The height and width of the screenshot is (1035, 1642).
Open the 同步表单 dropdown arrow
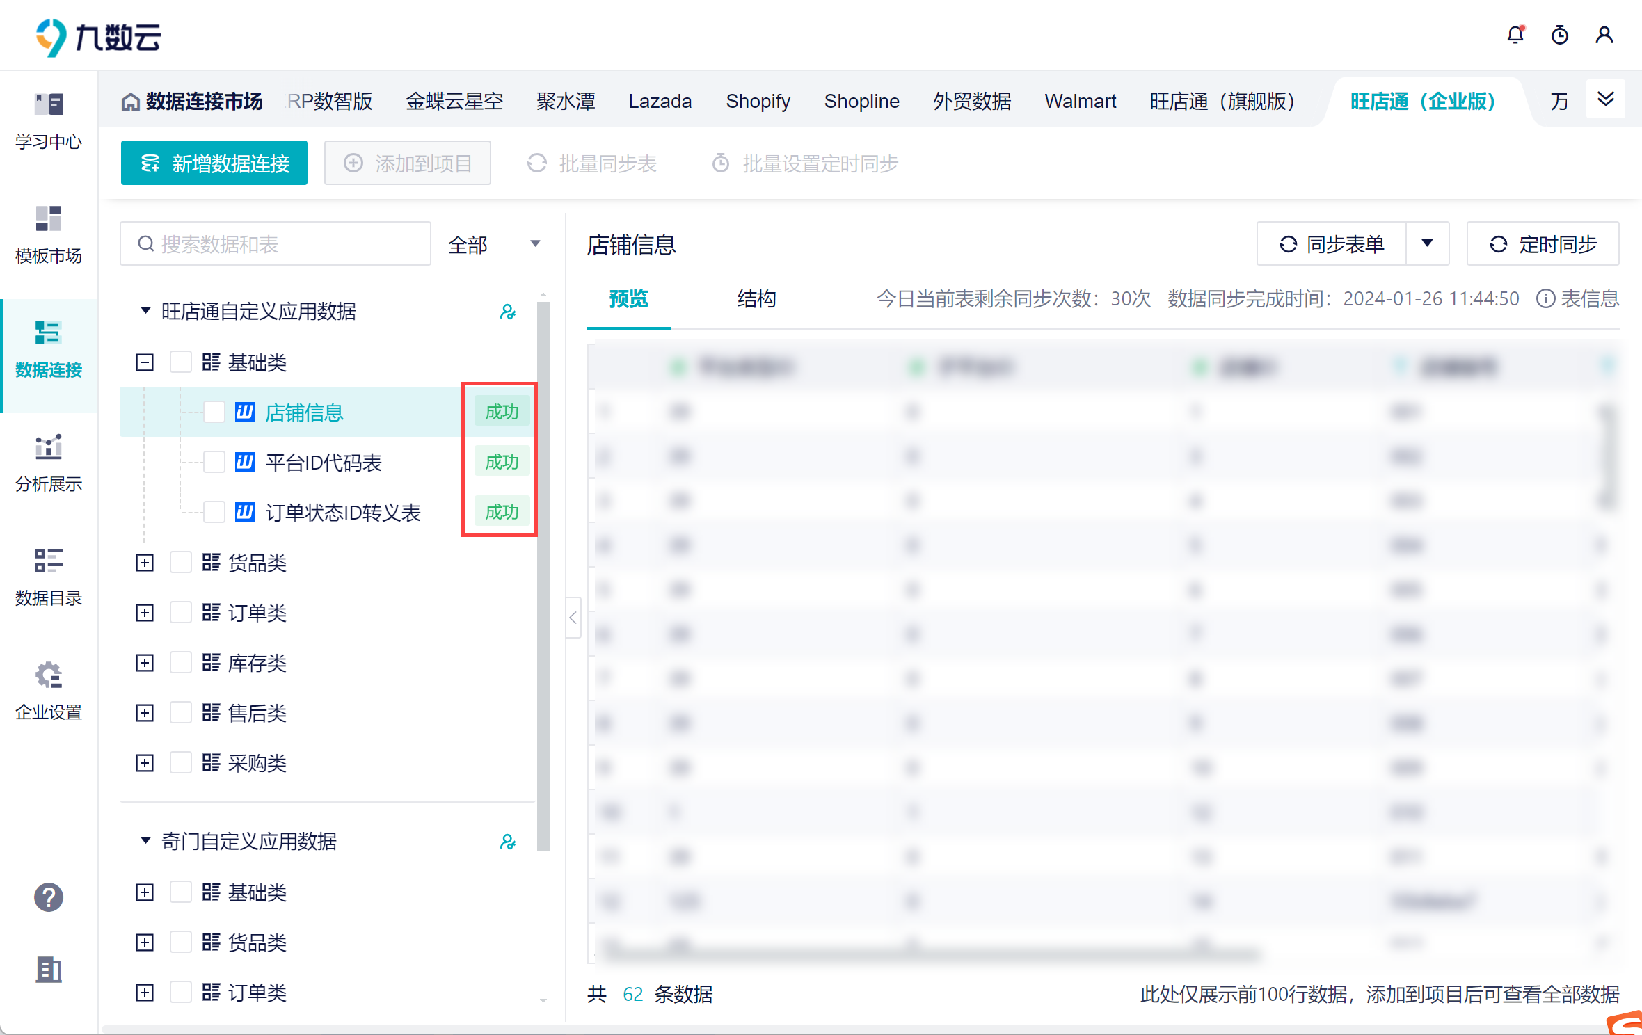pos(1428,243)
